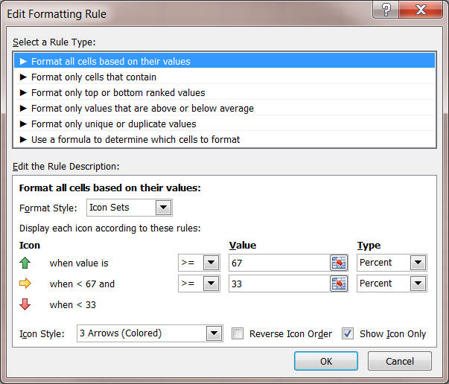Open the operator dropdown for the yellow arrow rule
The height and width of the screenshot is (384, 449).
click(x=211, y=284)
